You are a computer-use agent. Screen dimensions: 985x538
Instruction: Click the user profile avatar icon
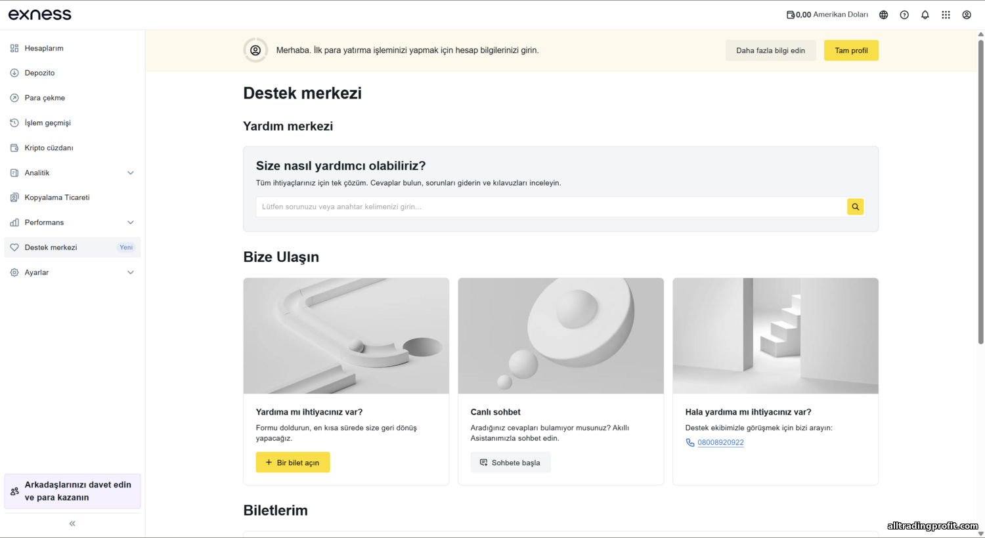967,14
